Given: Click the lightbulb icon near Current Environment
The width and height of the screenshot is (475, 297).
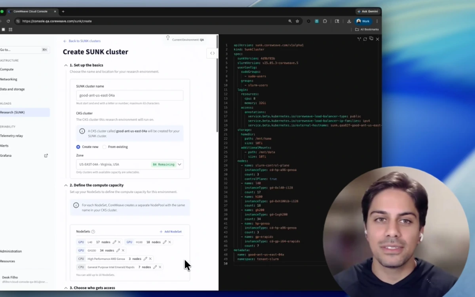Looking at the screenshot, I should point(168,38).
